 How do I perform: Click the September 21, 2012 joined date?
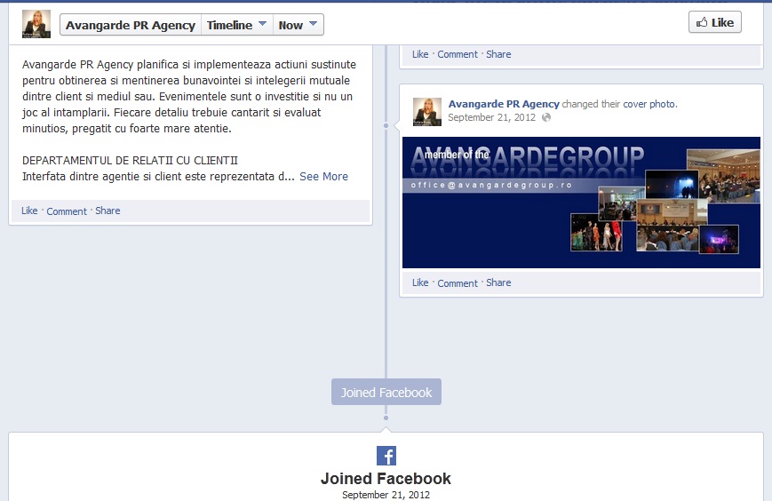coord(386,495)
